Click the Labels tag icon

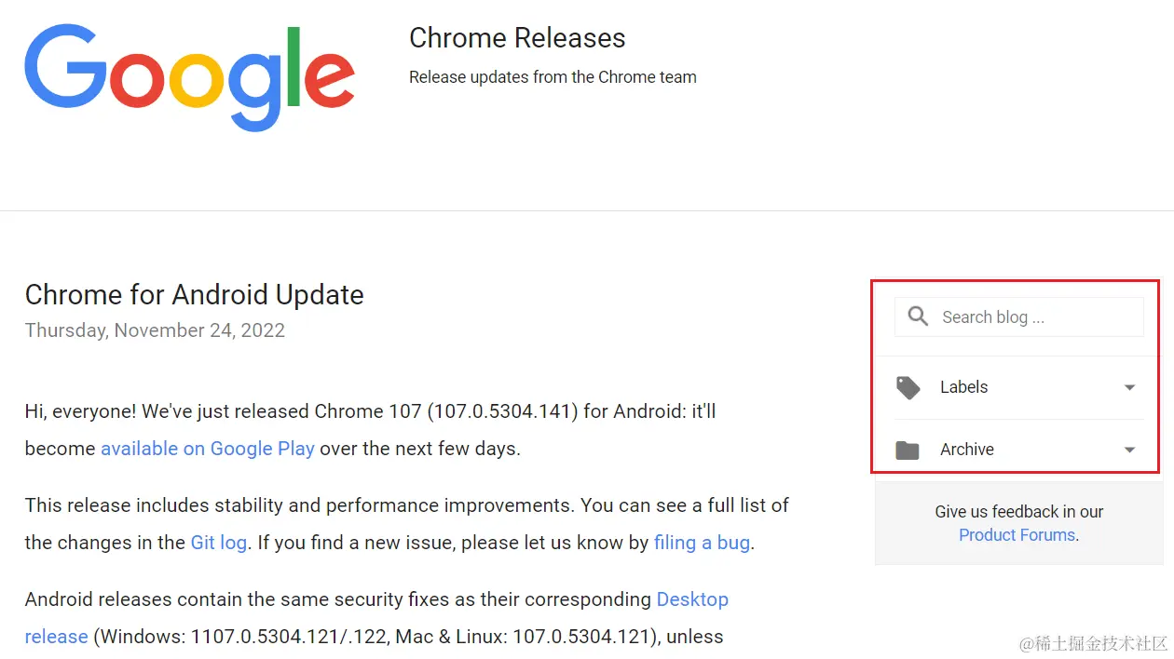[x=908, y=387]
